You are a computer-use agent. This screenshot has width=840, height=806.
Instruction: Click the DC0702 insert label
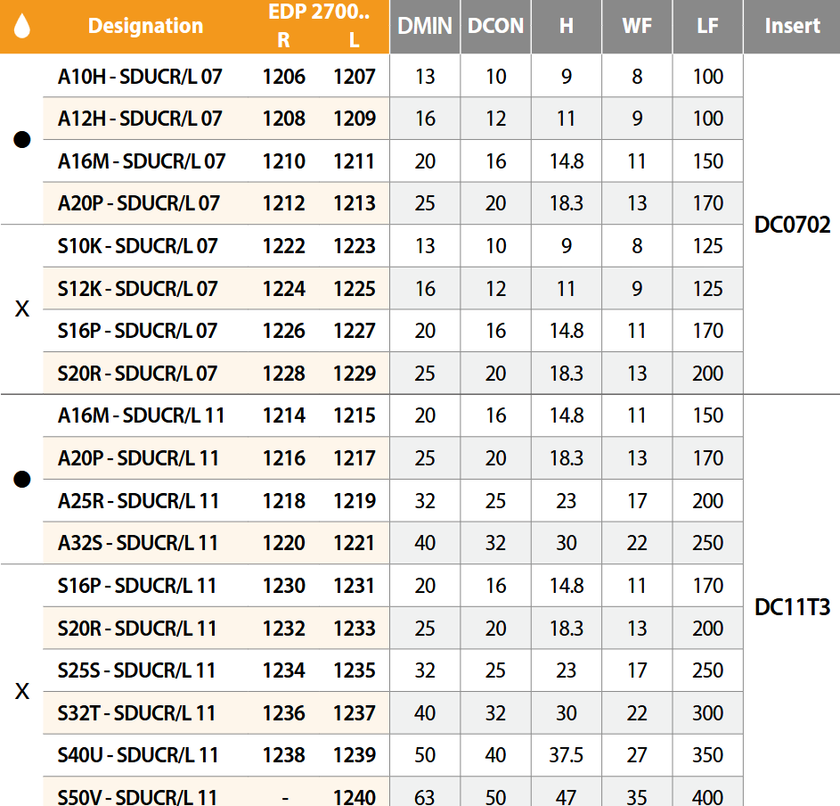tap(792, 226)
